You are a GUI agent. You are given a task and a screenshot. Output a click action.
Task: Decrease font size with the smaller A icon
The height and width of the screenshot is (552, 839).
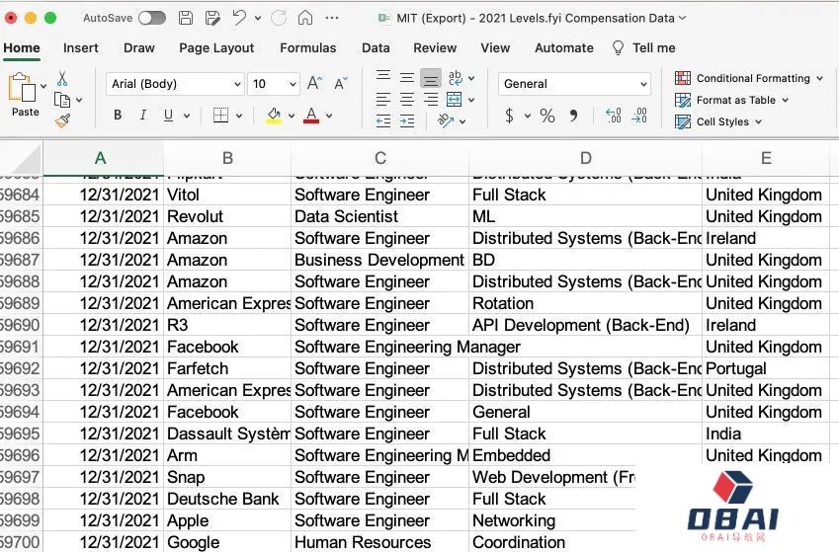pyautogui.click(x=340, y=83)
